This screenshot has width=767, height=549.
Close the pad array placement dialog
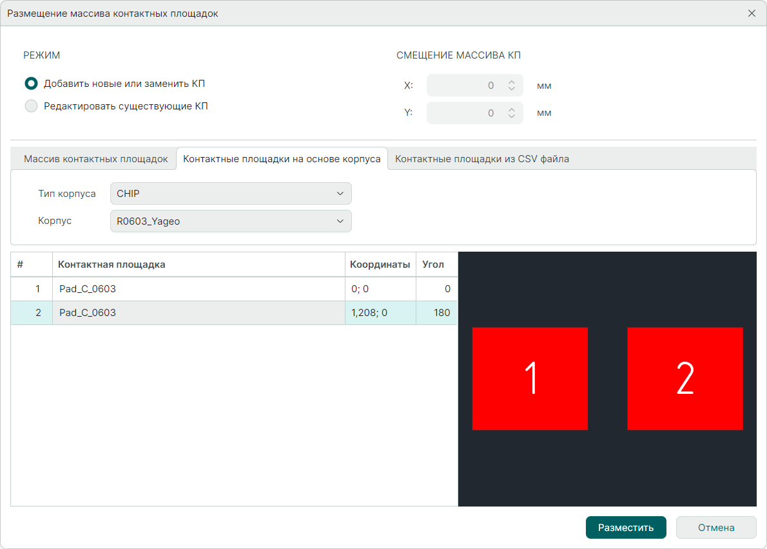tap(752, 14)
